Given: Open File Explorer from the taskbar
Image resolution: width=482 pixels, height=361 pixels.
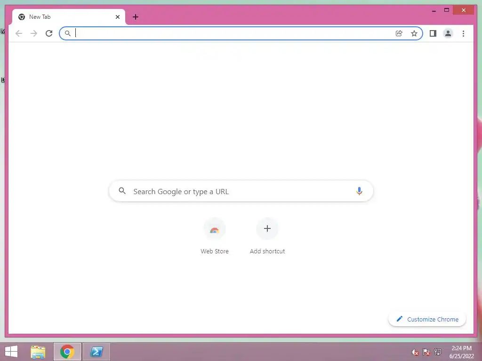Looking at the screenshot, I should click(x=38, y=352).
